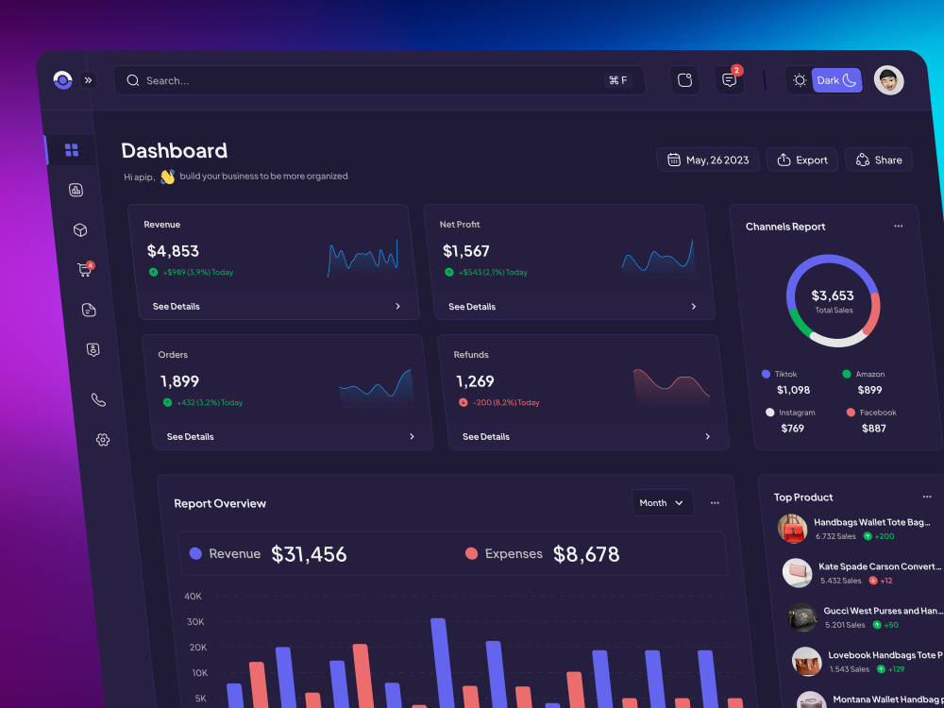Switch to light mode sun icon

(800, 80)
